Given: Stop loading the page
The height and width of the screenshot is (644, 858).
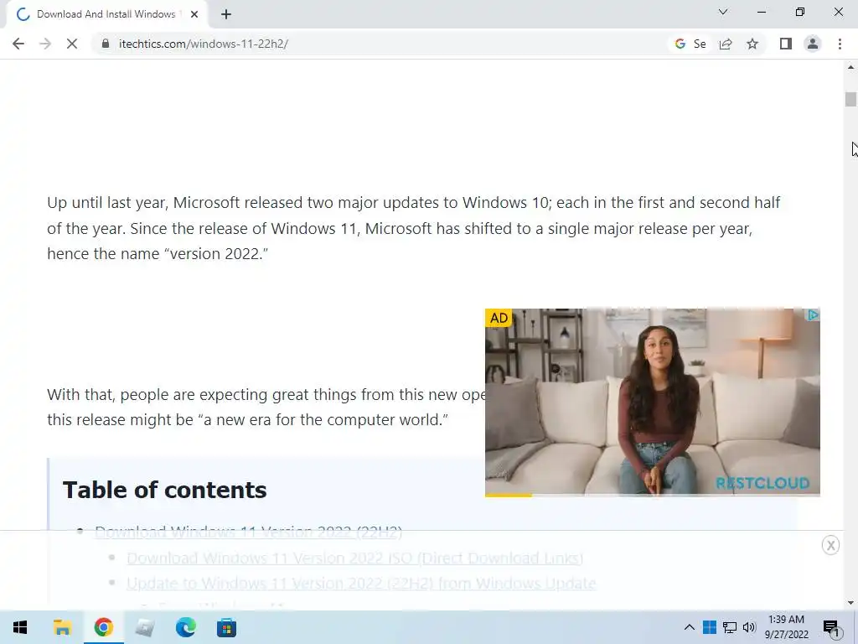Looking at the screenshot, I should point(72,44).
